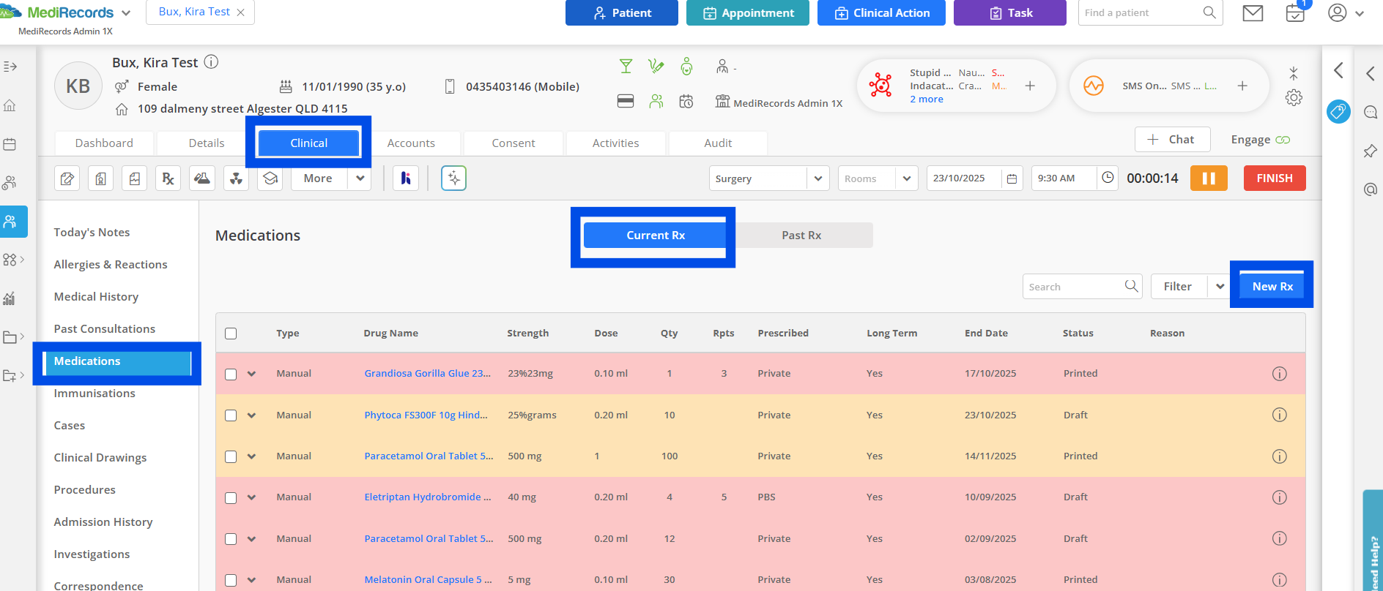
Task: Open the mail envelope icon
Action: [1253, 13]
